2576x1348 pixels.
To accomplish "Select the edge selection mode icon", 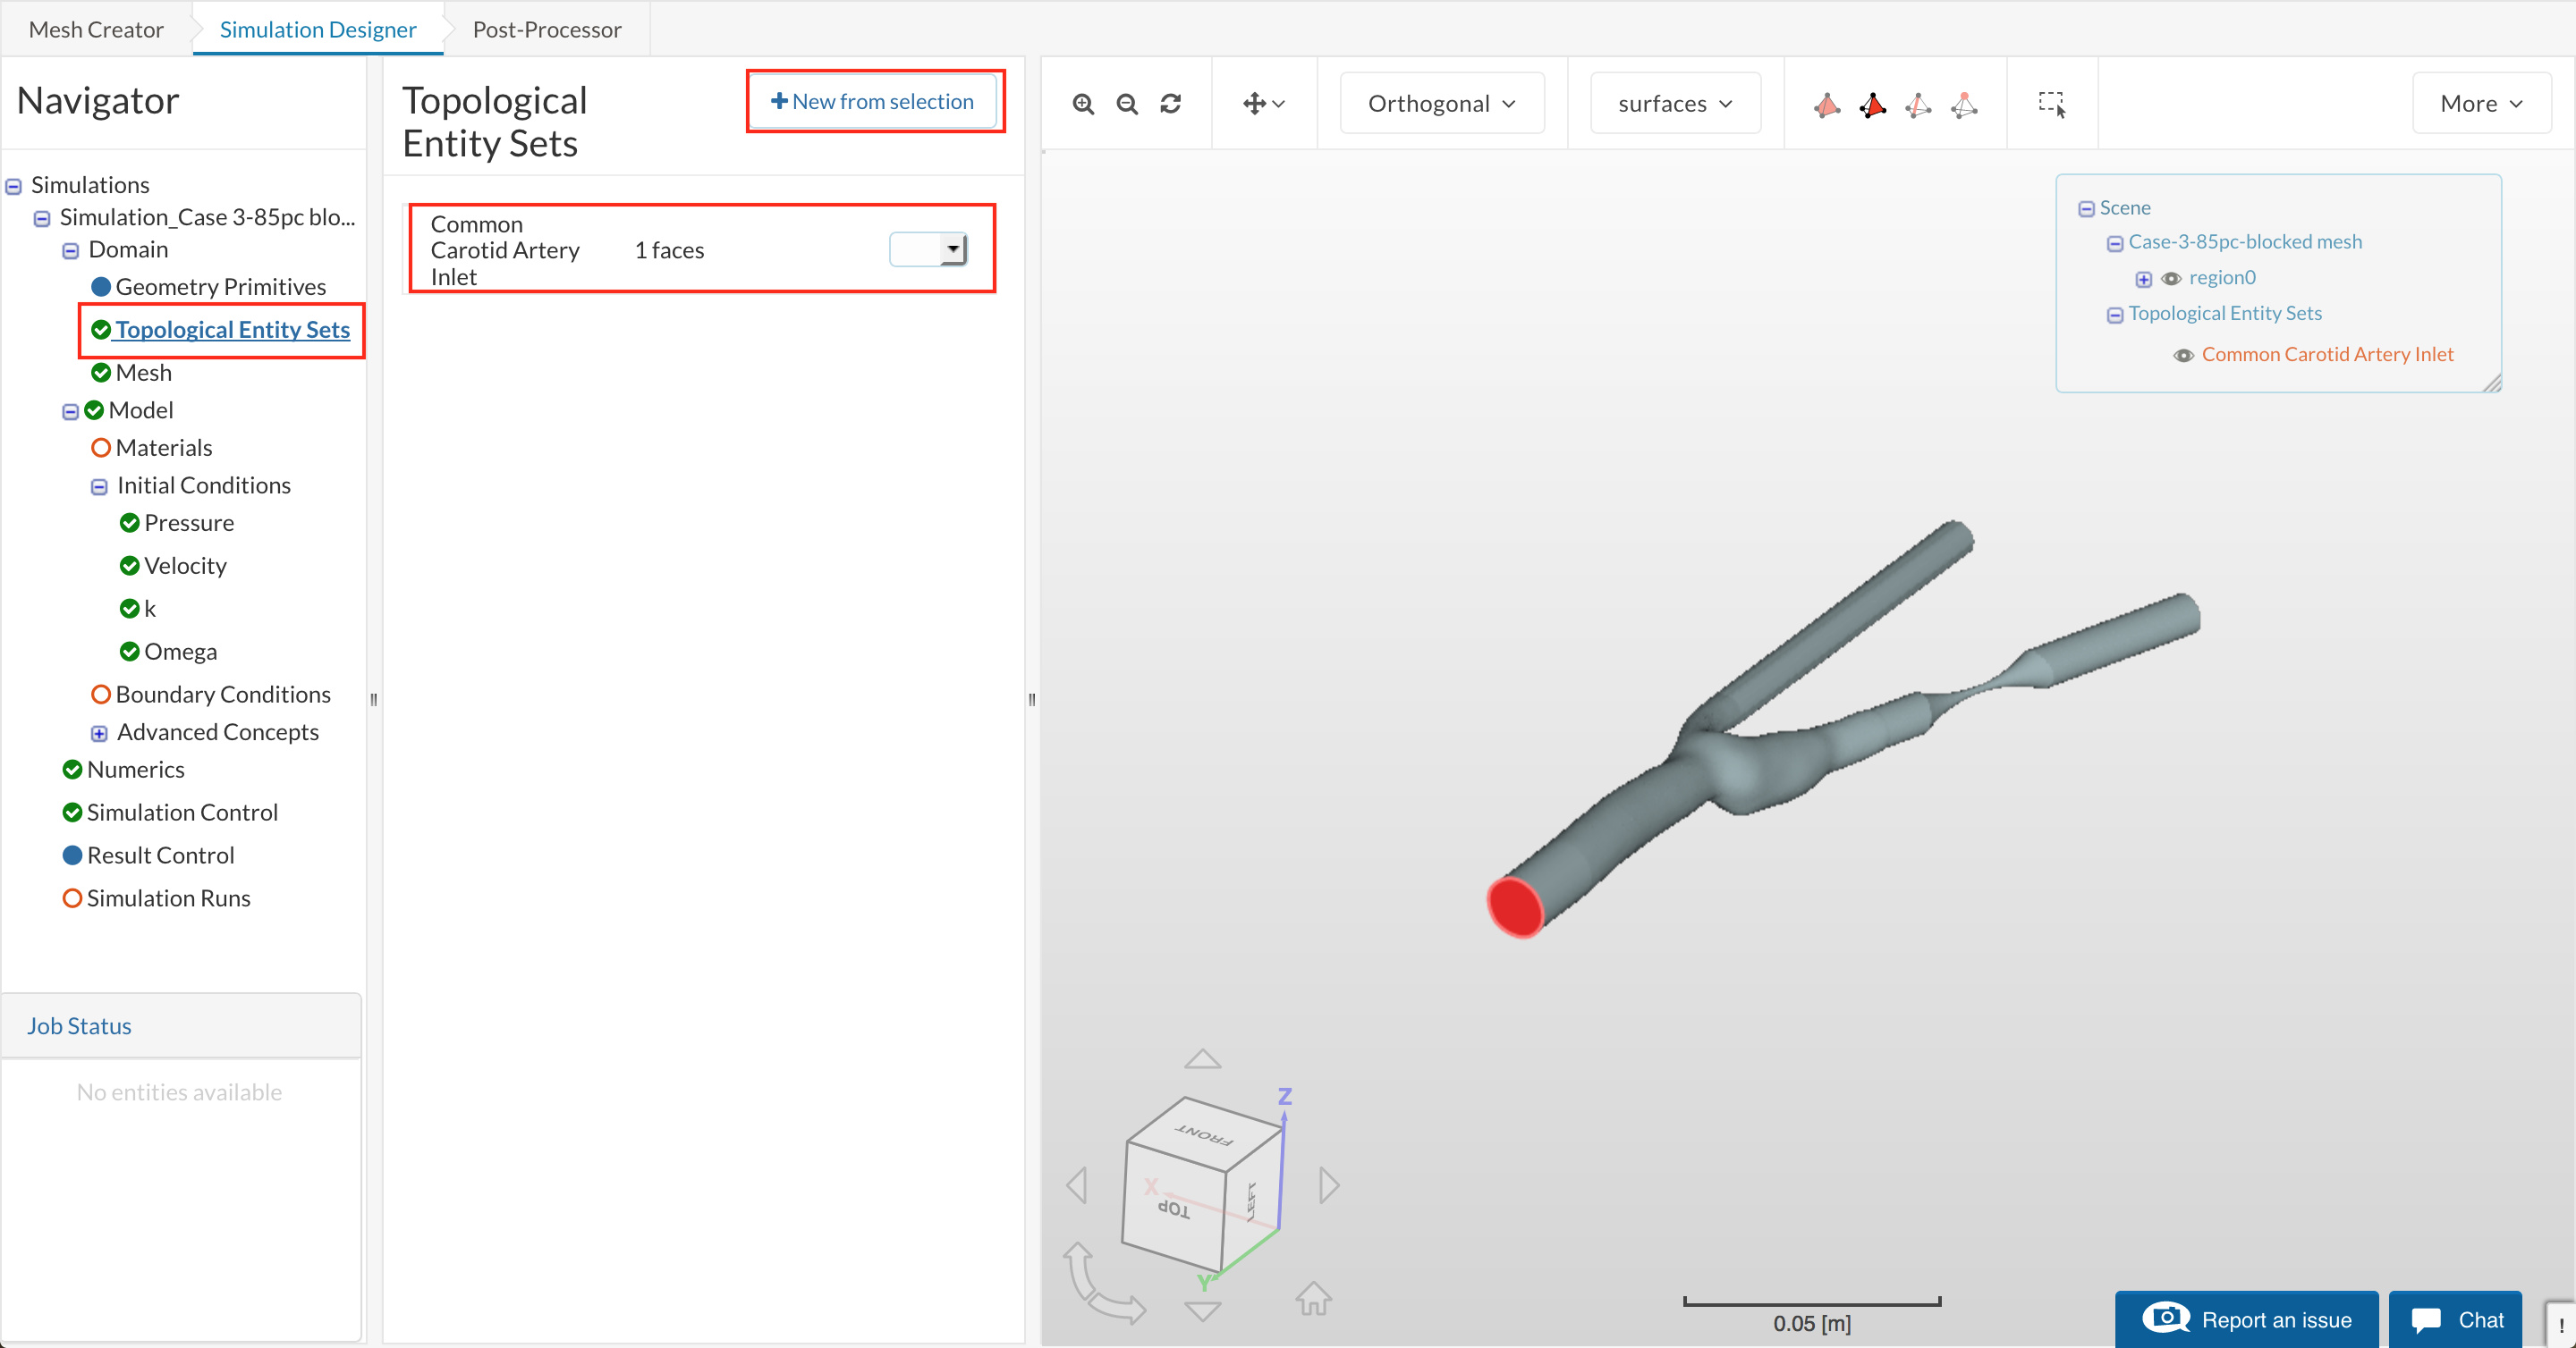I will coord(1917,105).
